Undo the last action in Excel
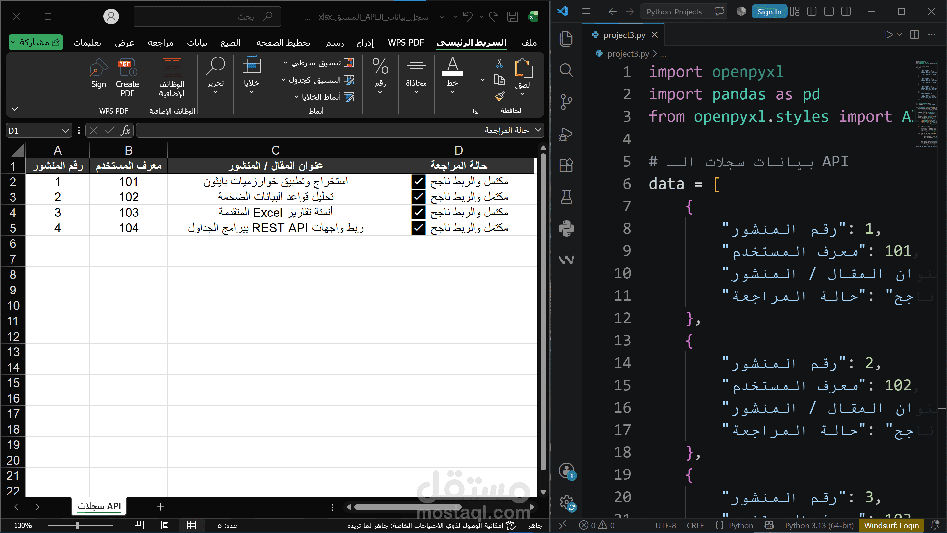The image size is (947, 533). click(468, 16)
